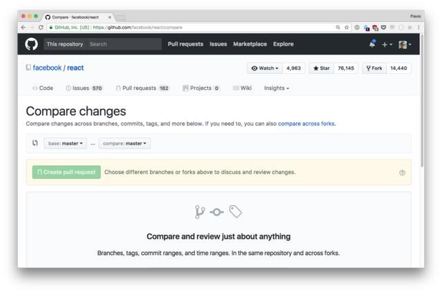Click the notifications bell icon
Screen dimensions: 442x293
[372, 44]
